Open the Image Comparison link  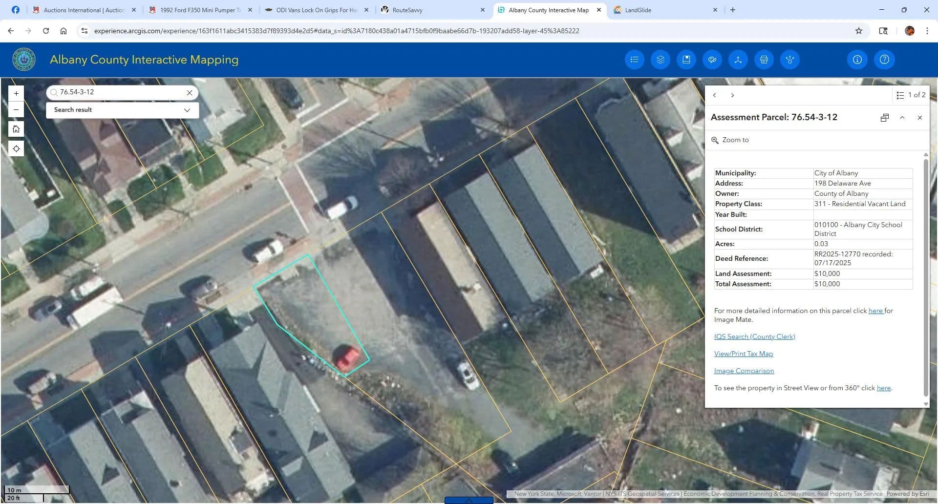744,371
